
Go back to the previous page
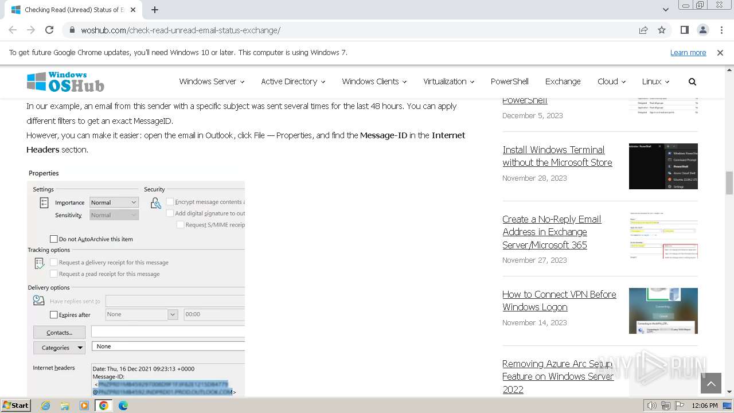13,30
